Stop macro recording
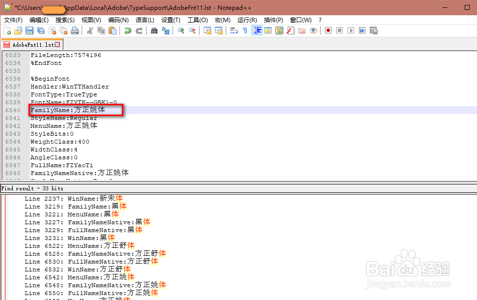The image size is (477, 300). click(339, 30)
